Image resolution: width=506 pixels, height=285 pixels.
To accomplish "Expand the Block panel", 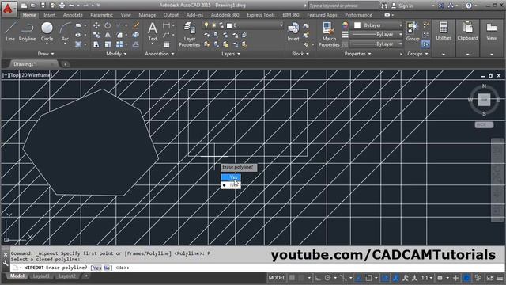I will click(x=300, y=54).
